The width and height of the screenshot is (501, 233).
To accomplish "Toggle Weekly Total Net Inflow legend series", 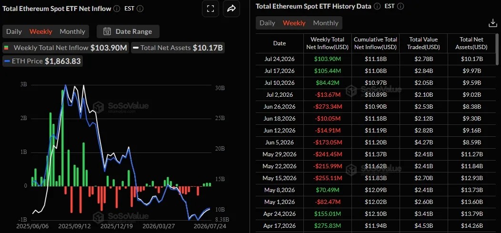I will pos(66,48).
